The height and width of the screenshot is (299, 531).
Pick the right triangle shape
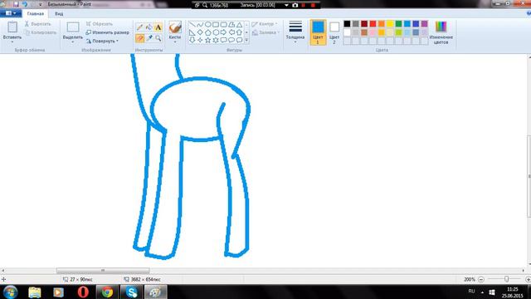click(x=192, y=32)
